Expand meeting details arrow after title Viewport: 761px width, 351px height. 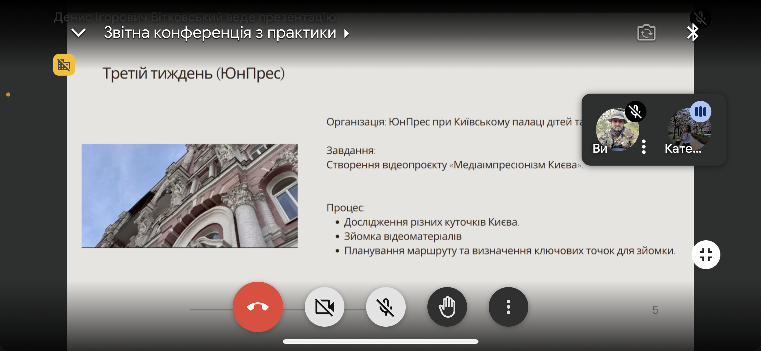tap(347, 33)
